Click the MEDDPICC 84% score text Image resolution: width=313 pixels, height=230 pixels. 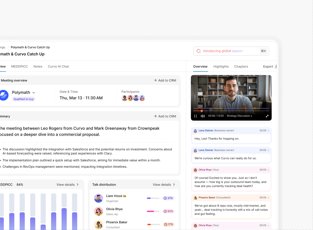20,185
